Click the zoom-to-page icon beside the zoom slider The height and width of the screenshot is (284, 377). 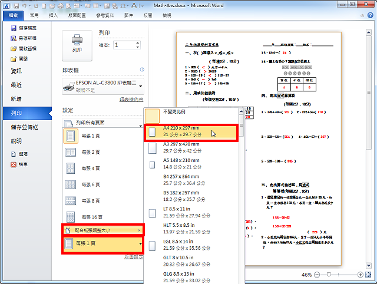[x=368, y=275]
